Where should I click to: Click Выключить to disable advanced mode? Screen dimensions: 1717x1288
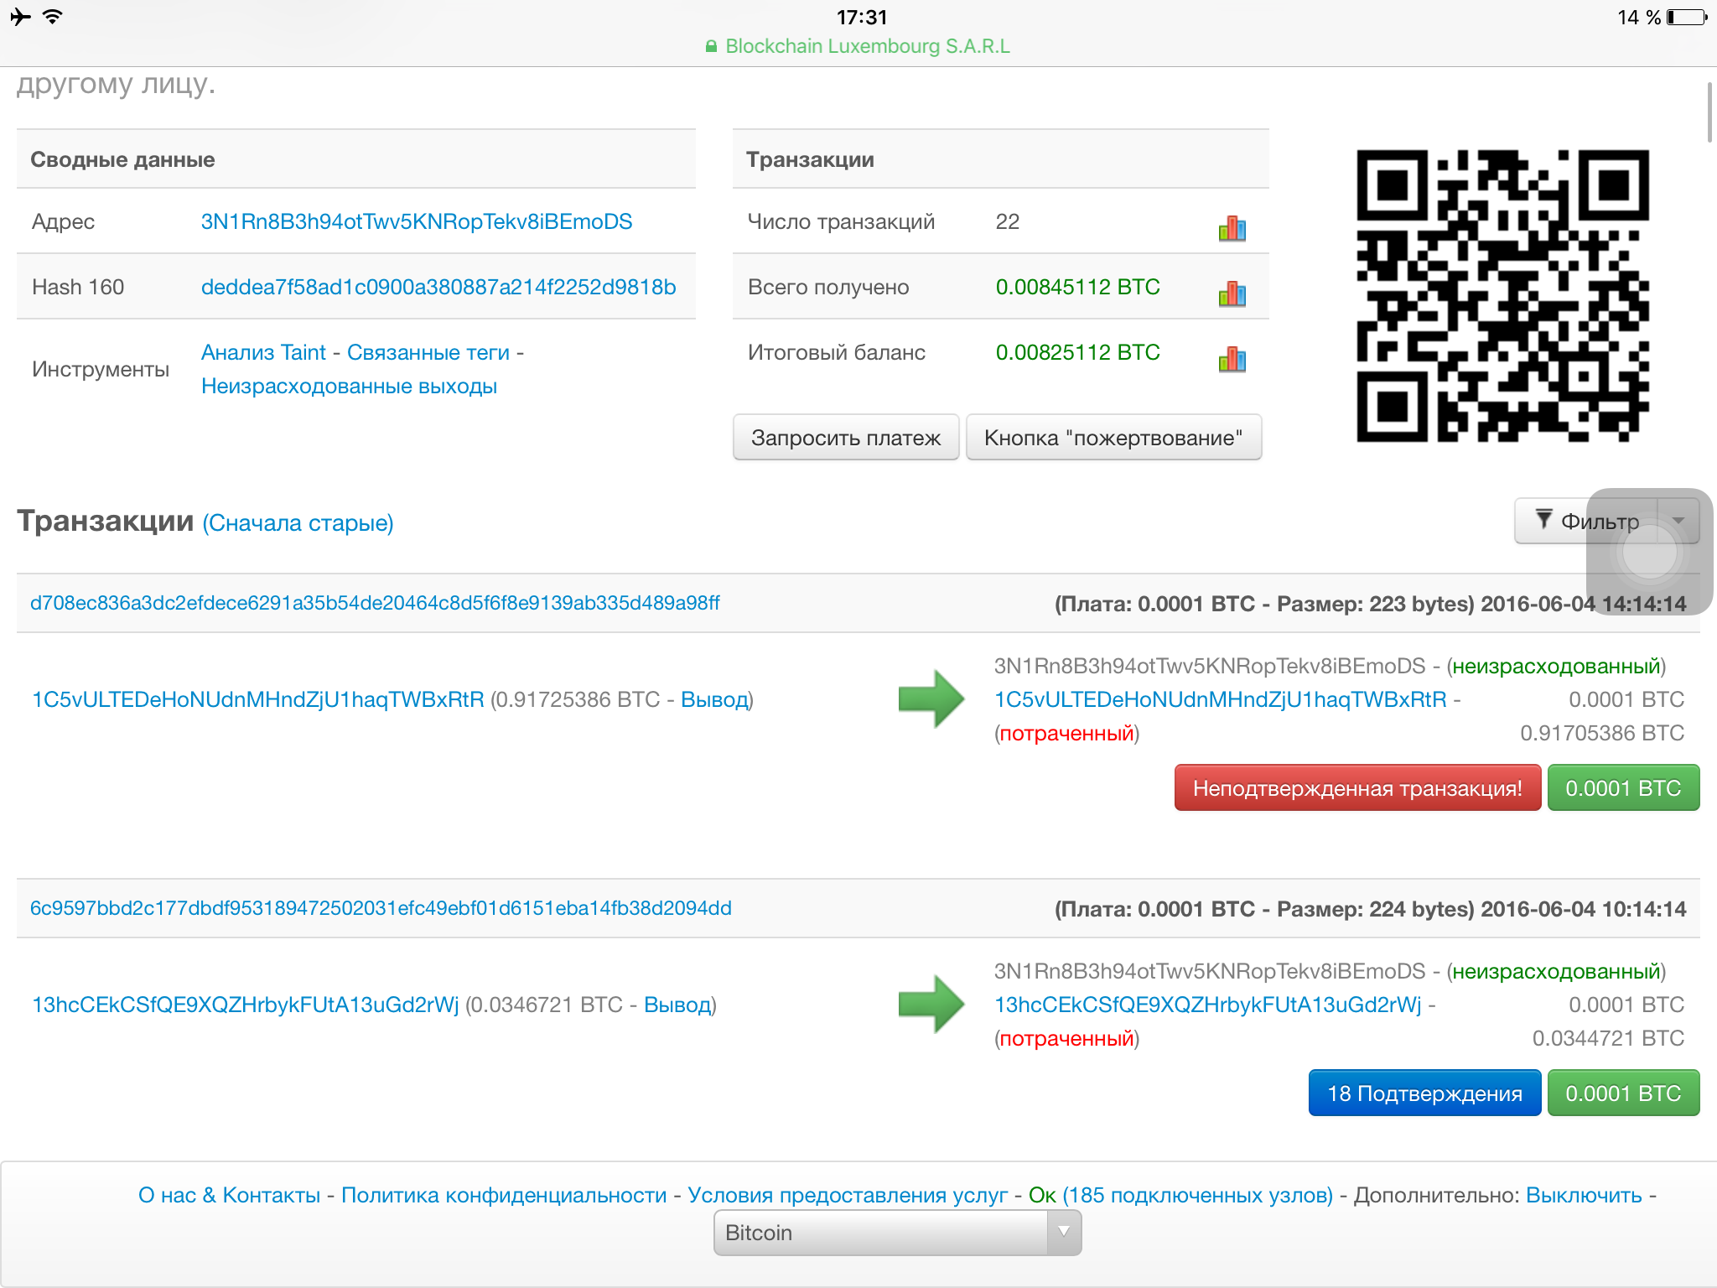tap(1583, 1195)
